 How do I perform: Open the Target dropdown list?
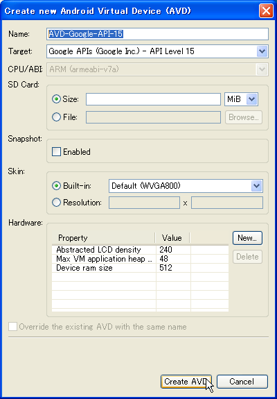157,51
